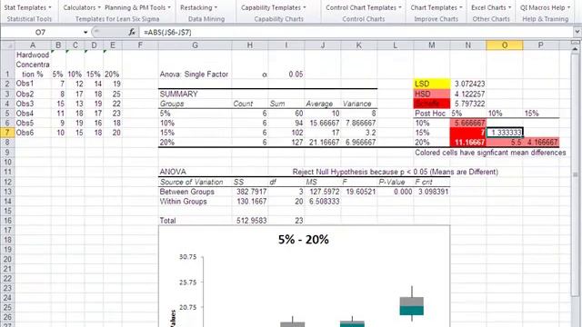Expand the formula bar with the arrow

[x=577, y=33]
